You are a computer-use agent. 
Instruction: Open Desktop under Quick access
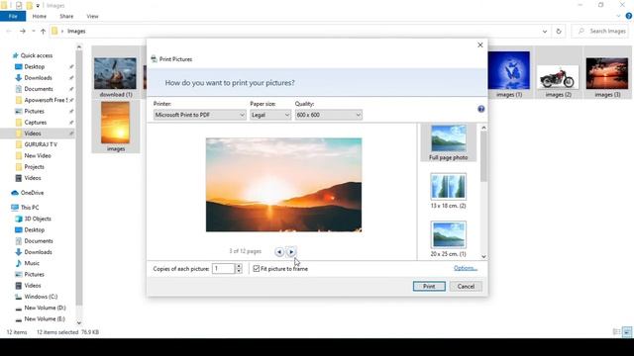[x=35, y=66]
